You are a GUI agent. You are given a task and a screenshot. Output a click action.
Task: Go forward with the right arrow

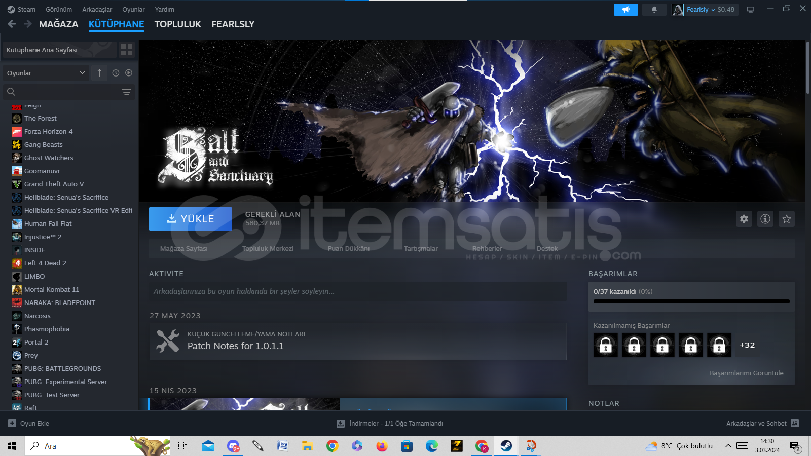coord(28,24)
